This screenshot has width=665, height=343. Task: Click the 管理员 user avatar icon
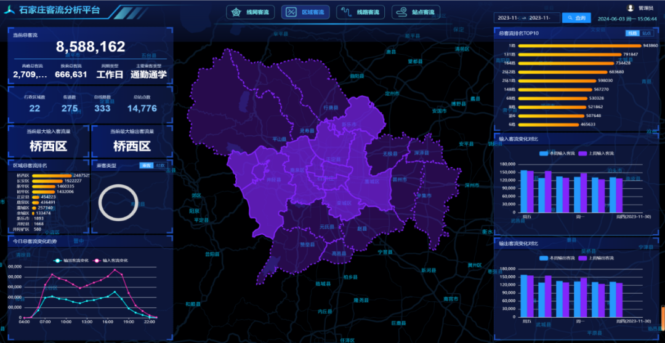[x=630, y=9]
